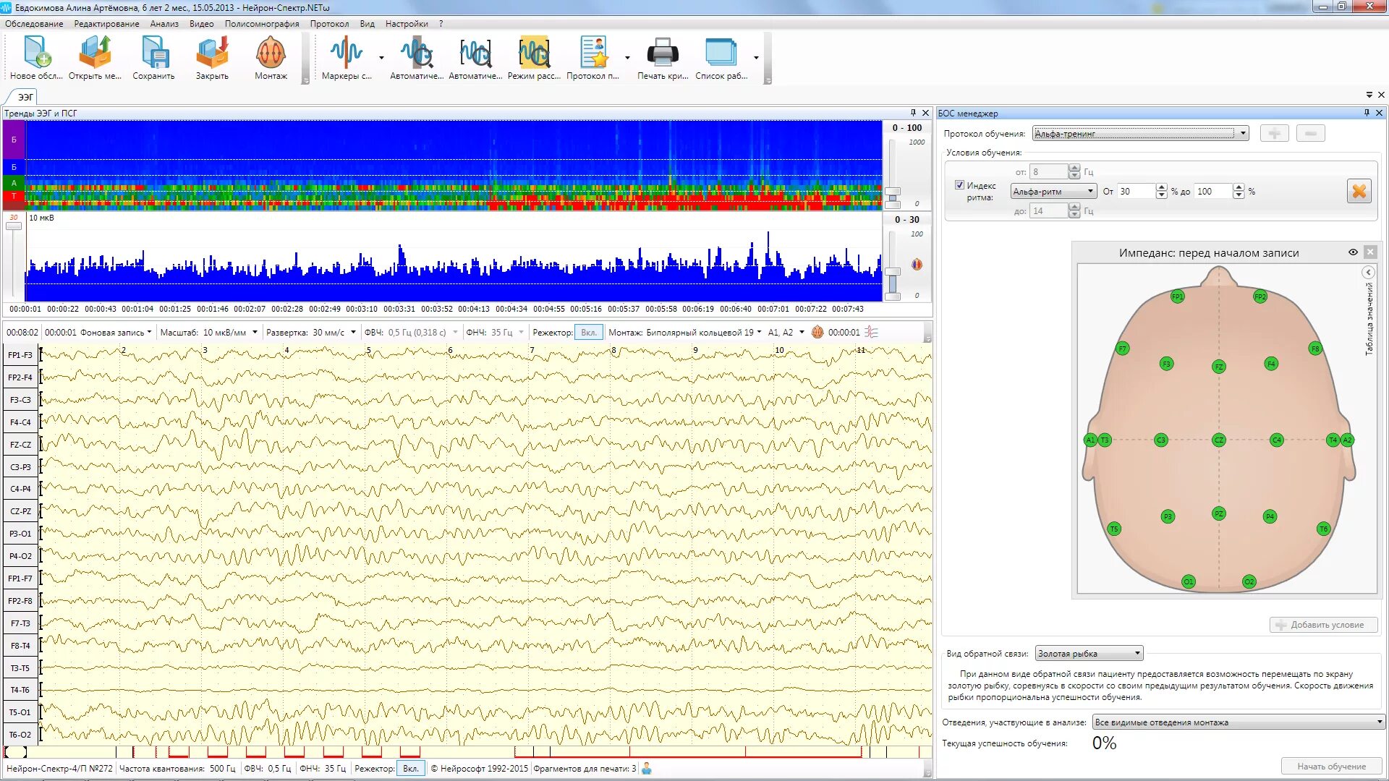Viewport: 1389px width, 781px height.
Task: Uncheck the Индекс ритма checkbox
Action: click(x=959, y=185)
